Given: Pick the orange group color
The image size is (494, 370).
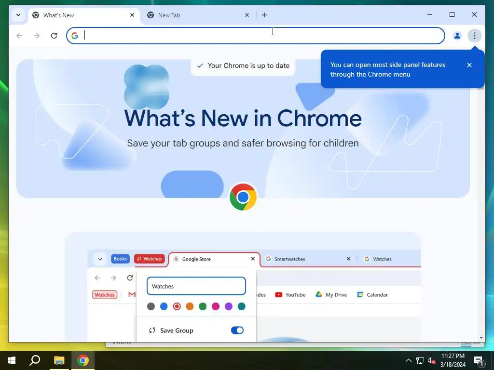Looking at the screenshot, I should tap(190, 306).
